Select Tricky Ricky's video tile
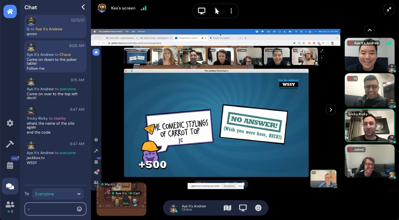 (x=370, y=125)
